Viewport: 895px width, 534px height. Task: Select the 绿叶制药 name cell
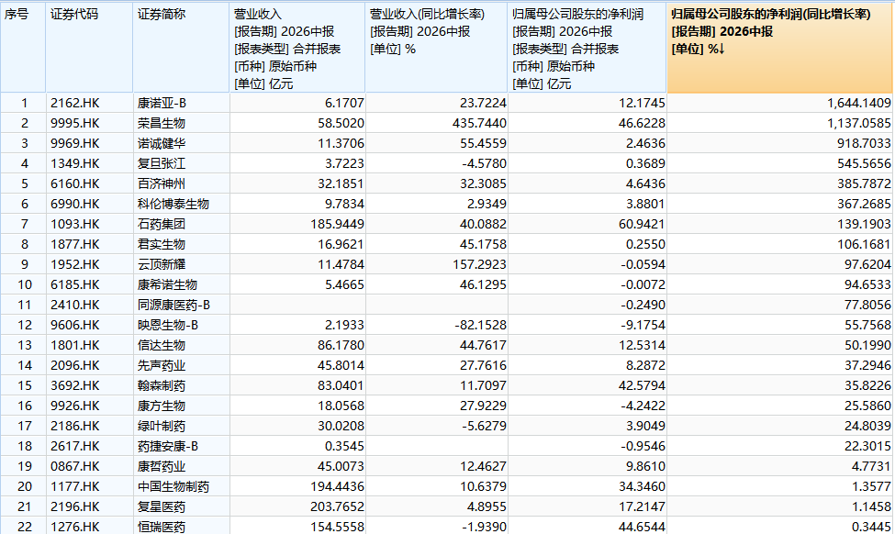click(162, 426)
